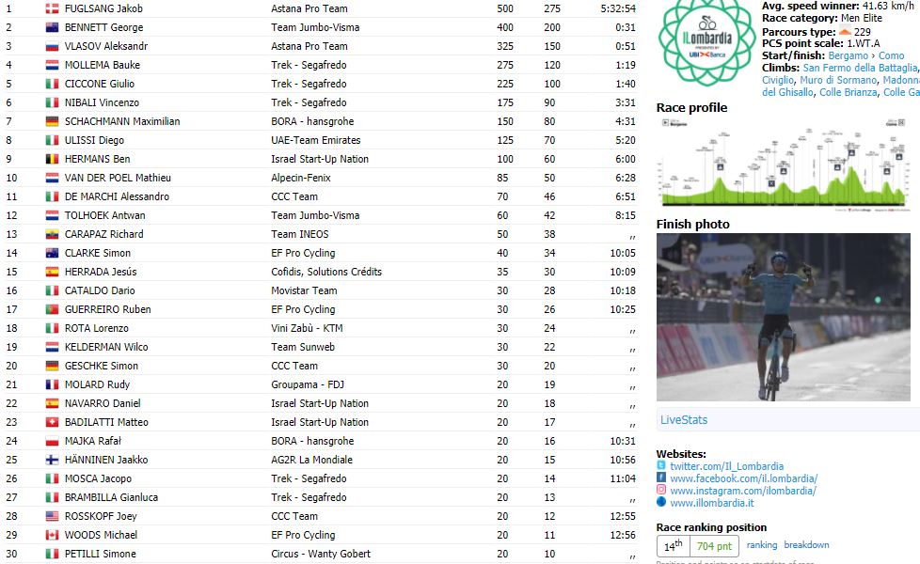Click the Finnish flag beside HÄNNINEN Jaakko
The image size is (920, 564).
53,460
